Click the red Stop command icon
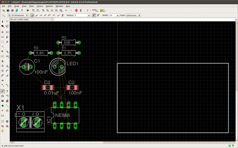Image resolution: width=238 pixels, height=148 pixels. click(76, 10)
